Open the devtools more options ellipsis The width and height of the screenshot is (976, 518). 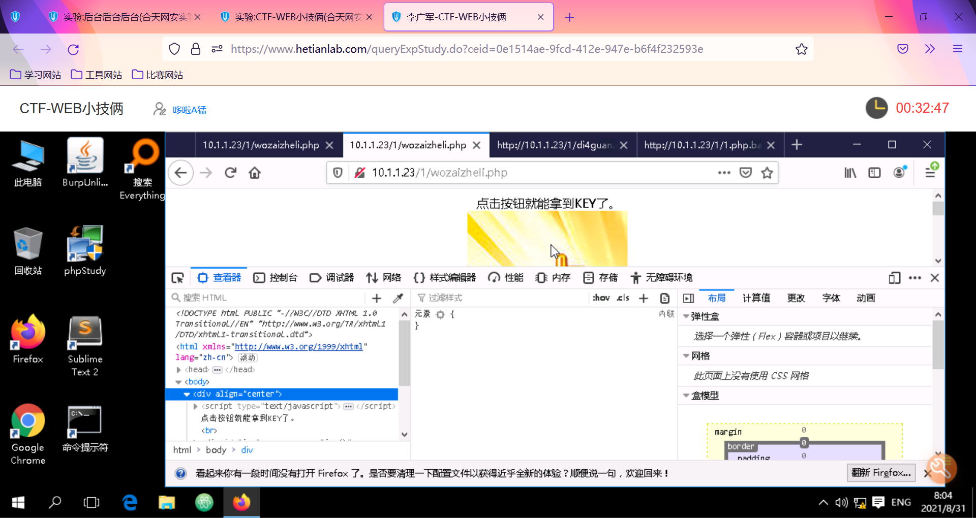tap(915, 278)
